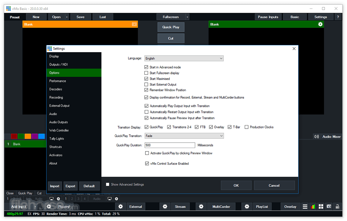Select Display in the Settings sidebar
Screen dimensions: 347x221
[x=74, y=56]
